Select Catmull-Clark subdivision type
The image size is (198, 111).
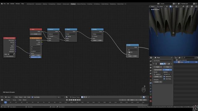click(158, 70)
